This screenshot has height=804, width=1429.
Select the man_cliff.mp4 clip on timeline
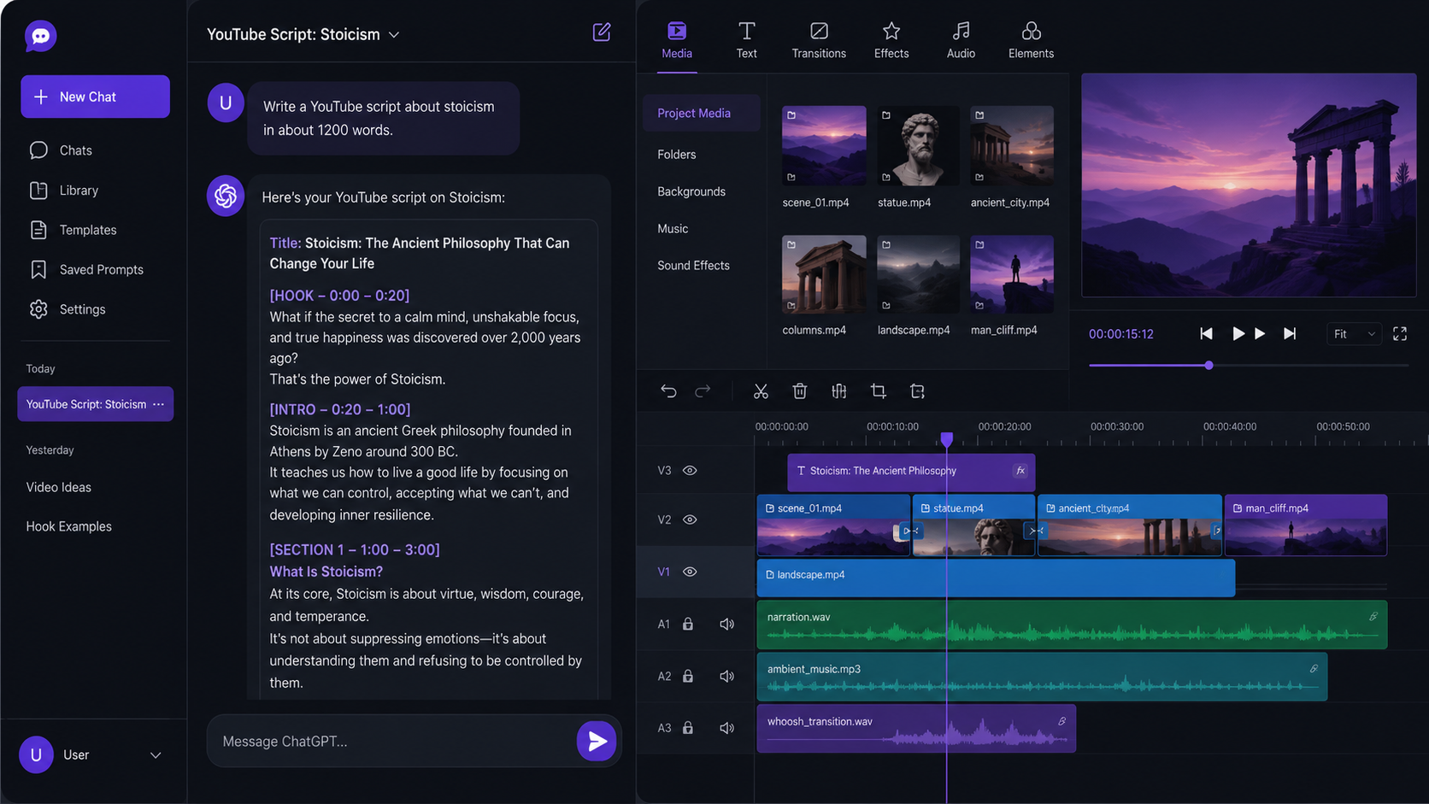tap(1306, 525)
